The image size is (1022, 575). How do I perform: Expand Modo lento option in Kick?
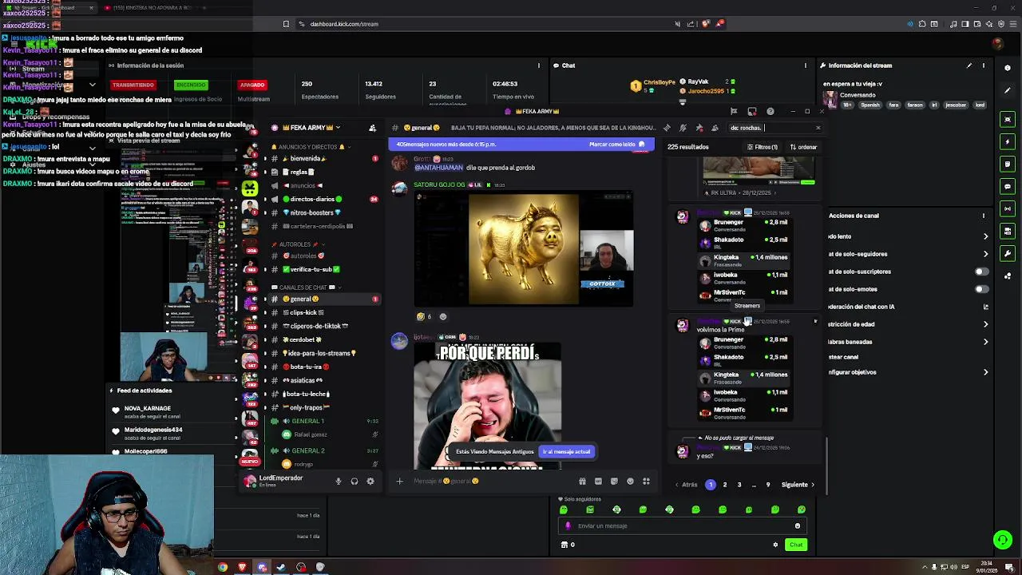click(985, 236)
